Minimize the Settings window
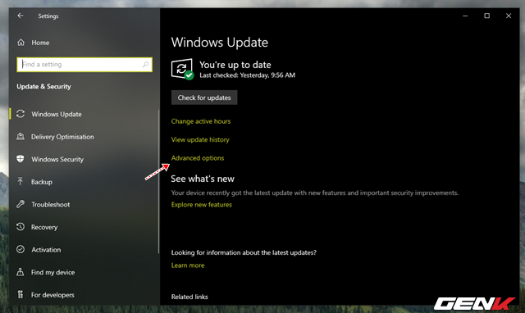This screenshot has width=525, height=313. point(465,16)
